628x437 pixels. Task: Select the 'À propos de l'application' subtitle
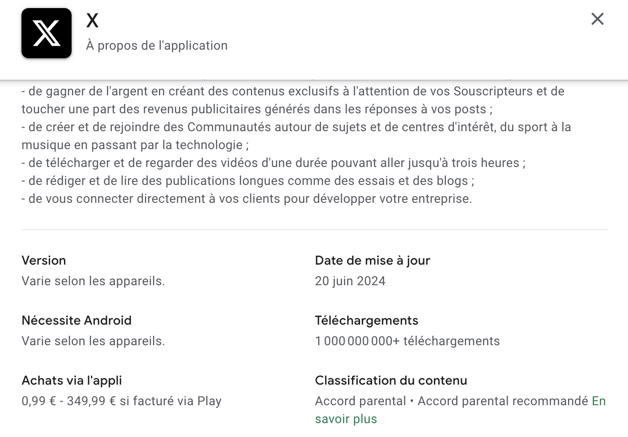point(157,46)
